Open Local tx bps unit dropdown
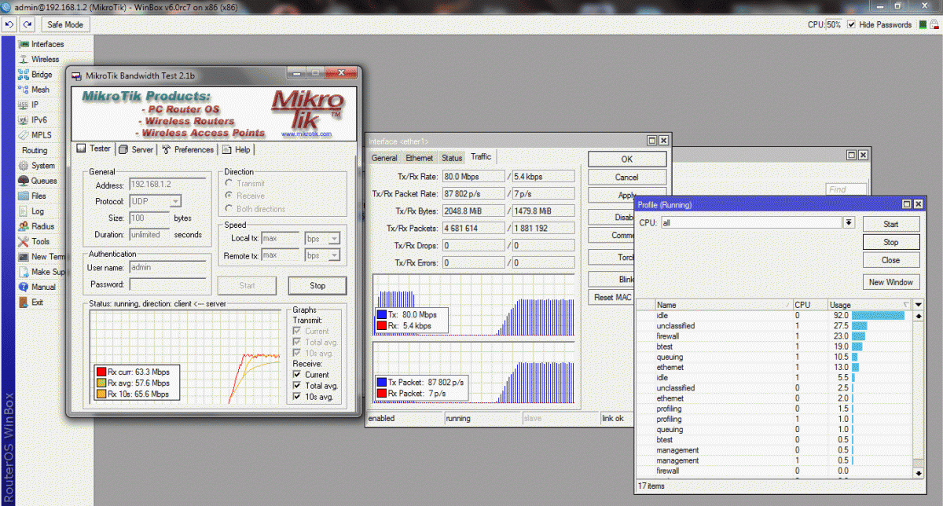The height and width of the screenshot is (506, 943). (334, 238)
